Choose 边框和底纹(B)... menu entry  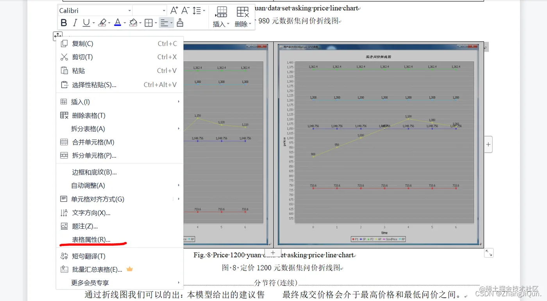120,172
